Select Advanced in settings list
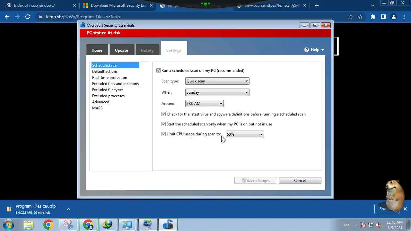 click(x=101, y=102)
